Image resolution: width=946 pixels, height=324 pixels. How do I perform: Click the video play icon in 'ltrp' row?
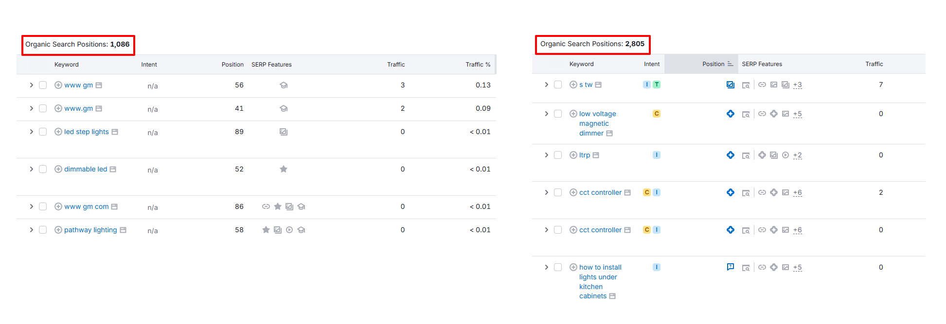[x=785, y=155]
